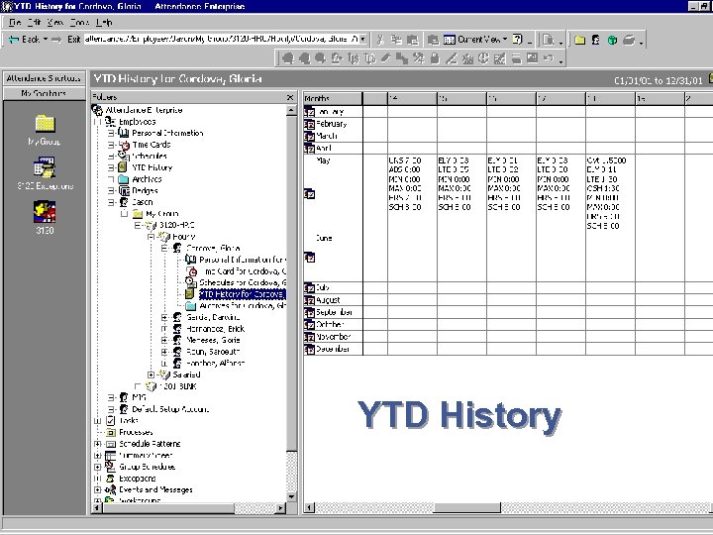Open the 3120 shortcut icon in sidebar

[x=45, y=212]
